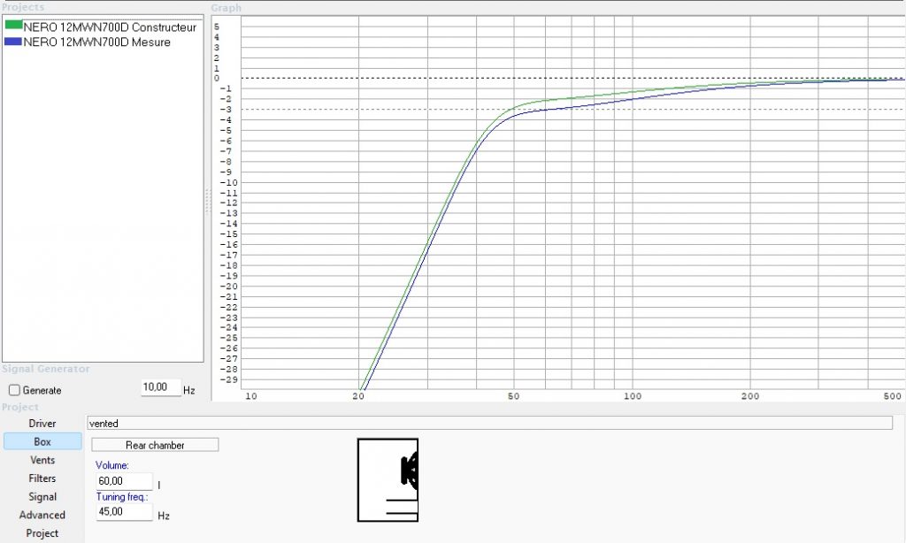This screenshot has width=906, height=543.
Task: Open the Driver tab
Action: point(42,424)
